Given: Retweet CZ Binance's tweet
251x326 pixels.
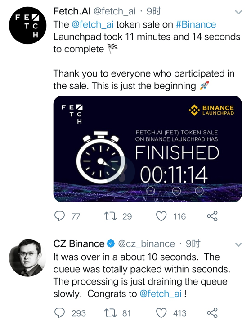Looking at the screenshot, I should coord(110,313).
